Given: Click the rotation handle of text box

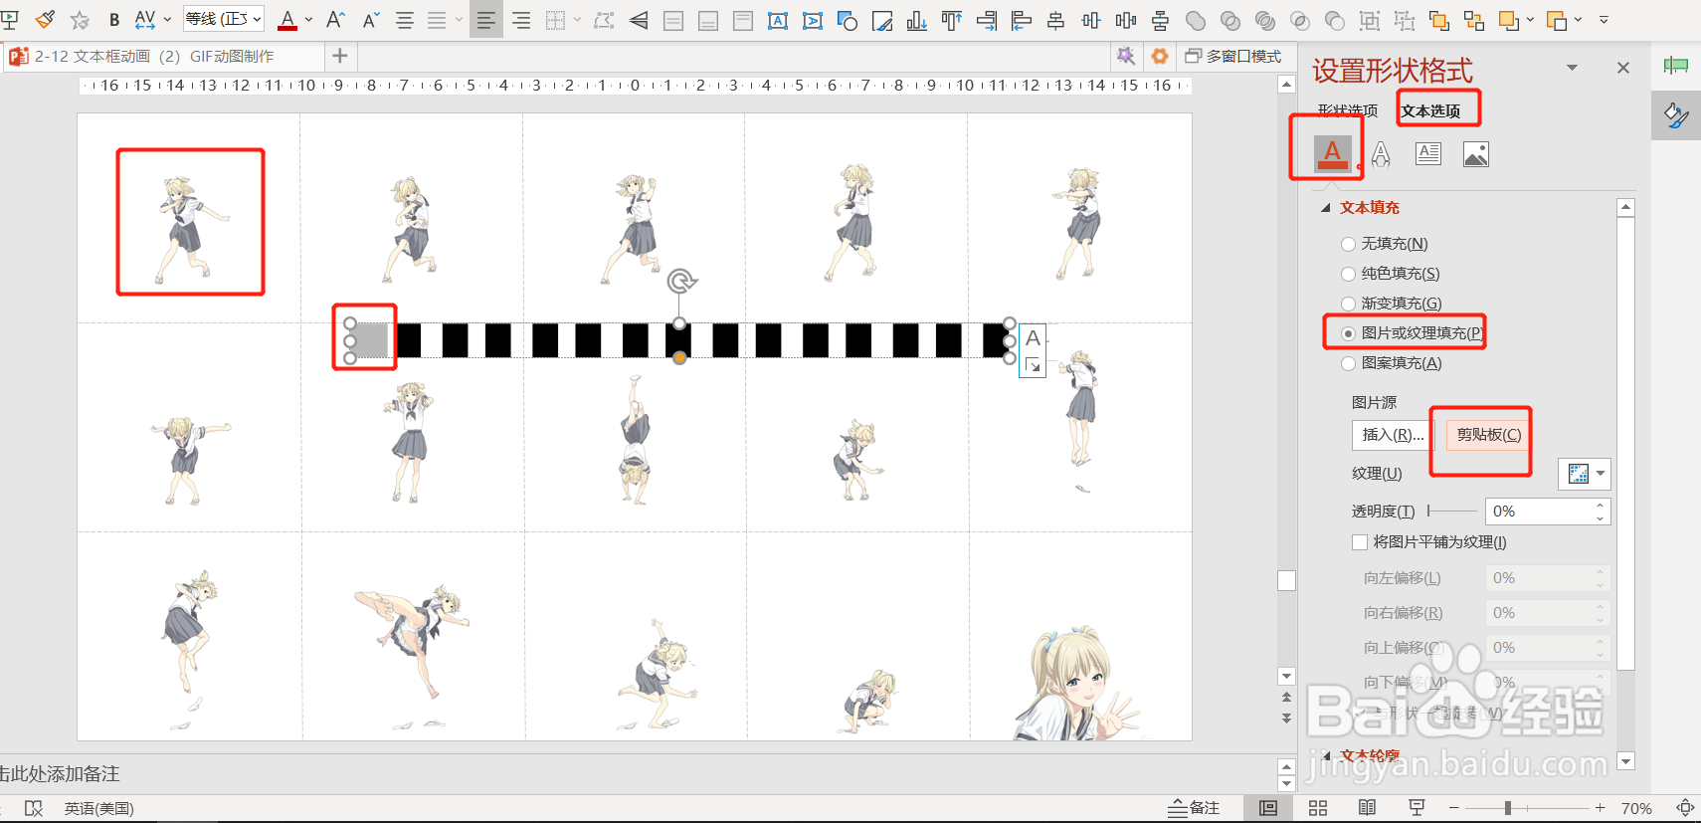Looking at the screenshot, I should click(x=681, y=283).
